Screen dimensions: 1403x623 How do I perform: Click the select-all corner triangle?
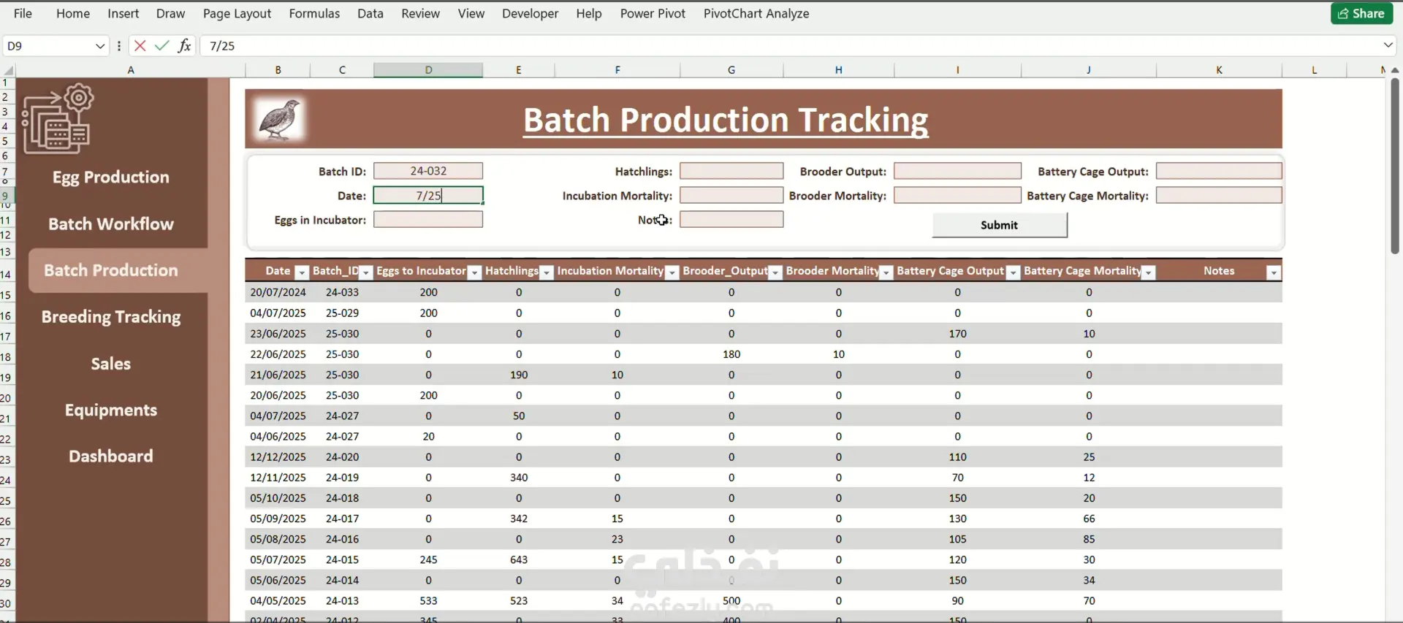coord(8,70)
